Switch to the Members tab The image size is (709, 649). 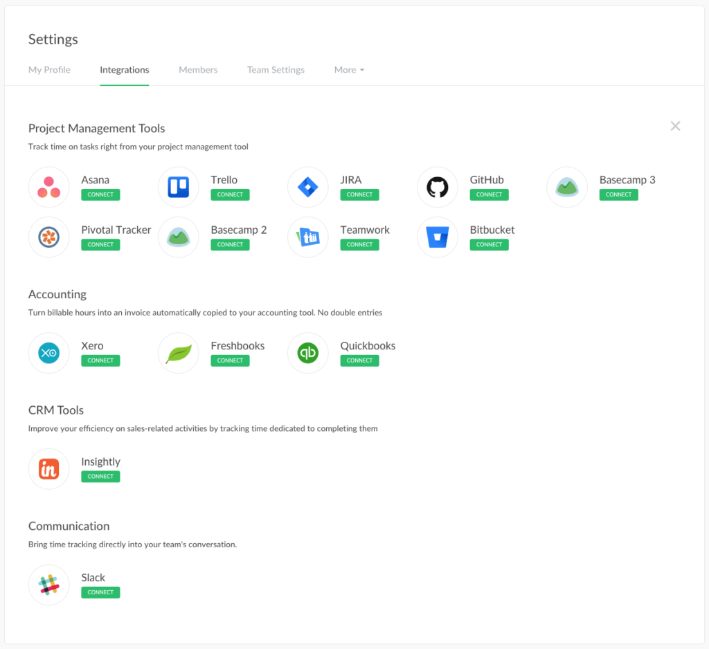pyautogui.click(x=198, y=69)
